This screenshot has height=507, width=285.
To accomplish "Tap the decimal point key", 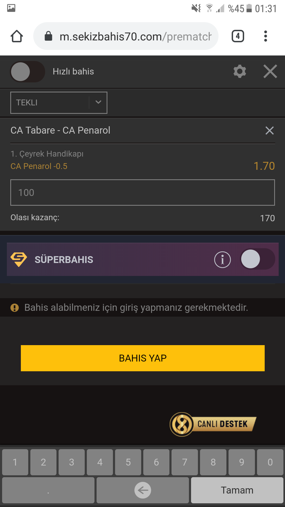I will (x=48, y=490).
